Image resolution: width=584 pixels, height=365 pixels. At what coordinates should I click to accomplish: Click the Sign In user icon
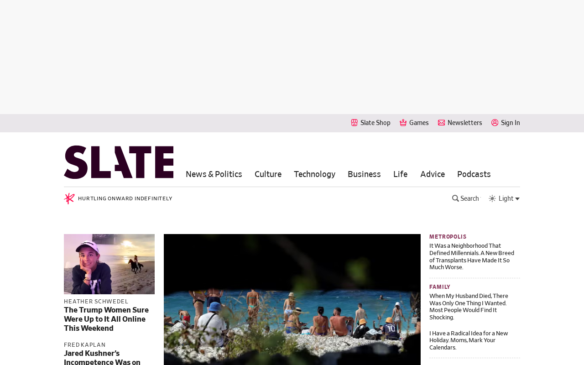(495, 123)
